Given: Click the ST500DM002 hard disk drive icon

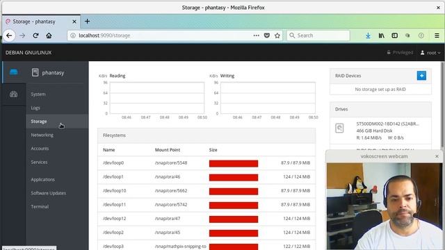Looking at the screenshot, I should coord(339,128).
